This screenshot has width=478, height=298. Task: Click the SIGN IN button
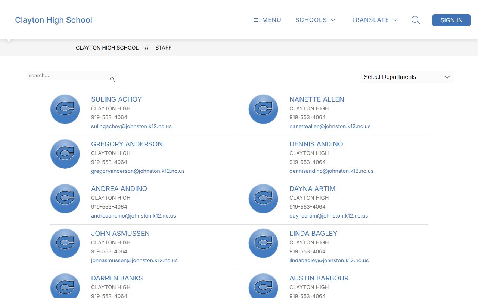[451, 20]
